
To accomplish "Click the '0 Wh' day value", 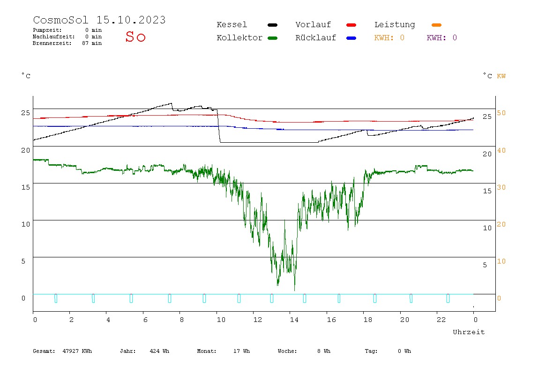I will tap(404, 351).
